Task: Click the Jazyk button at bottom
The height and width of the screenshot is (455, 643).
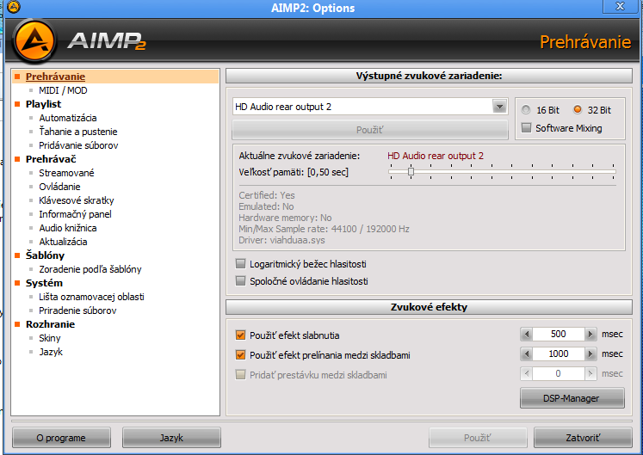Action: pyautogui.click(x=171, y=438)
